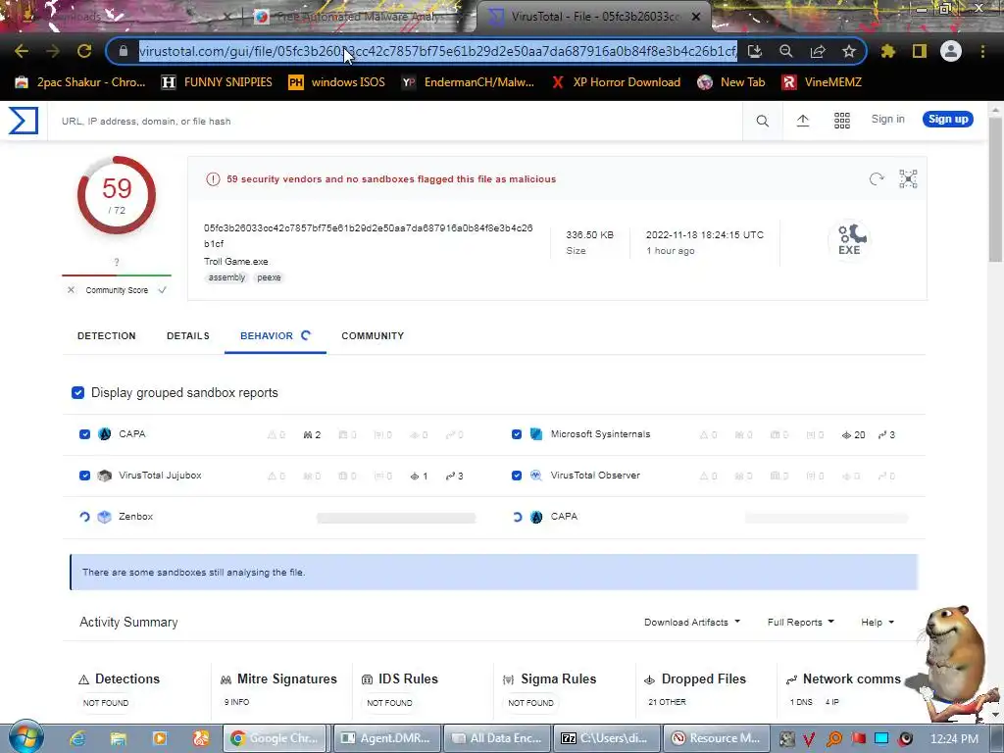The height and width of the screenshot is (753, 1004).
Task: Uncheck the VirusTotal Observer checkbox
Action: (x=517, y=476)
